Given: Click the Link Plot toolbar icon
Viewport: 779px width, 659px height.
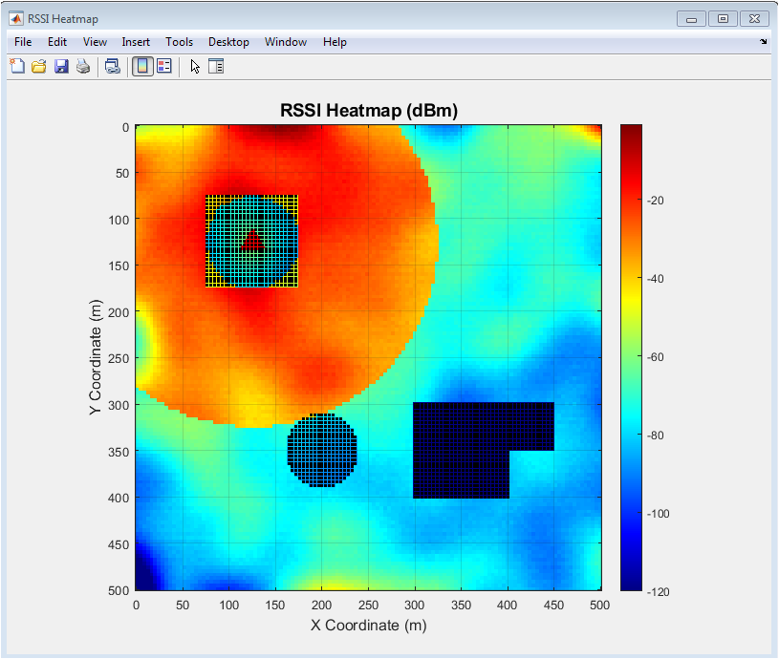Looking at the screenshot, I should (x=112, y=66).
